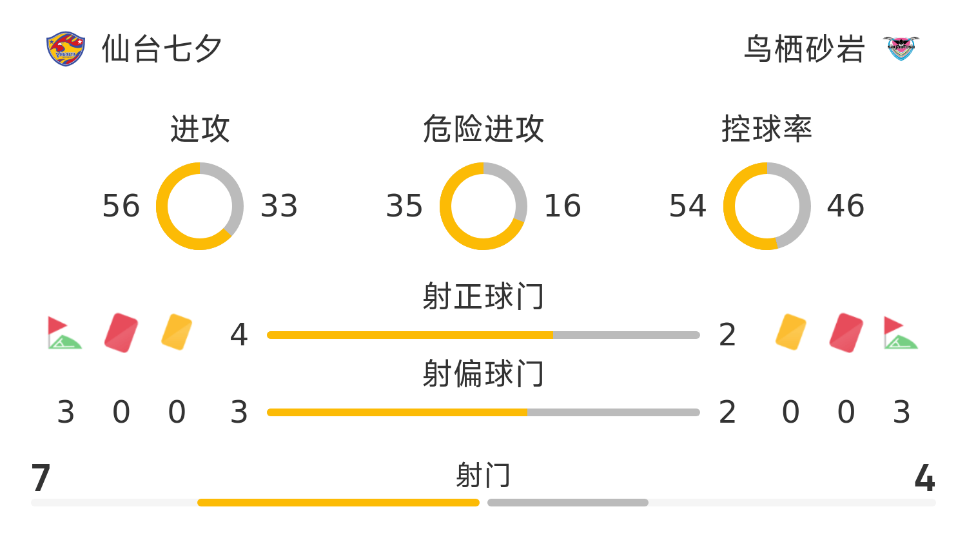Click the 射偏球门 progress bar
The image size is (967, 558).
pos(484,412)
